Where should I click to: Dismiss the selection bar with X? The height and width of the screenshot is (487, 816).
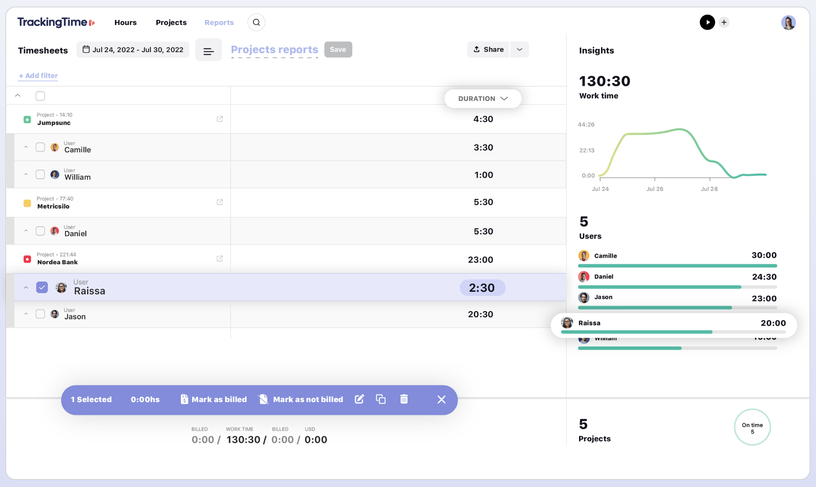click(x=441, y=400)
